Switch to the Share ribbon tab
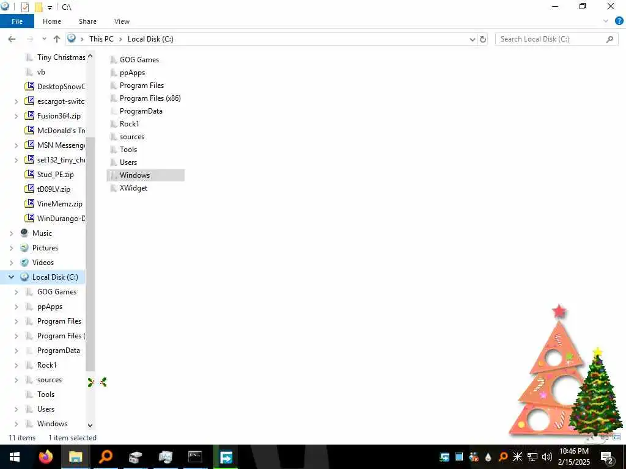This screenshot has height=469, width=626. (87, 21)
